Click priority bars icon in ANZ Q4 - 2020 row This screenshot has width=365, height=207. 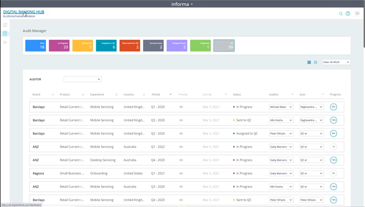coord(181,160)
